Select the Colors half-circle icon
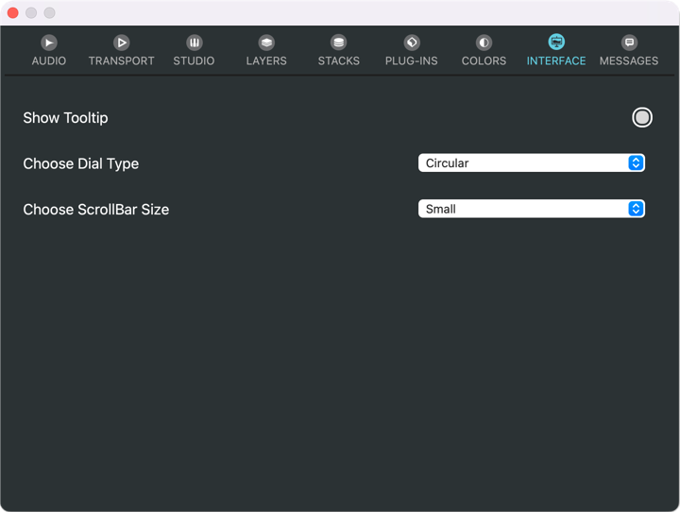Image resolution: width=680 pixels, height=512 pixels. tap(484, 43)
